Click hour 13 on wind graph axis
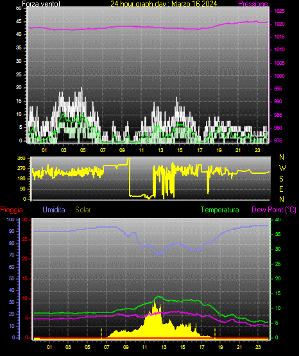Screen dimensions: 299x356 coord(160,150)
